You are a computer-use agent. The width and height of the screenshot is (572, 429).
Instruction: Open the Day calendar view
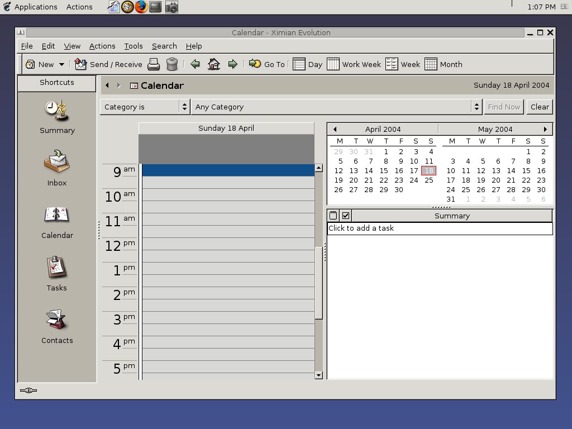307,64
